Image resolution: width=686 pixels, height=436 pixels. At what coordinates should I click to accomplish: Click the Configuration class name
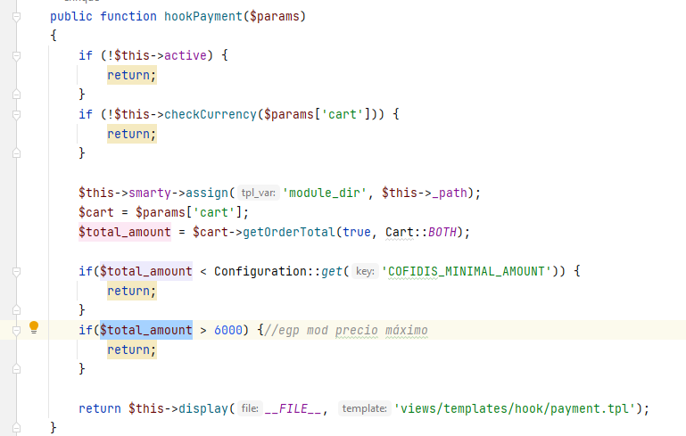260,272
